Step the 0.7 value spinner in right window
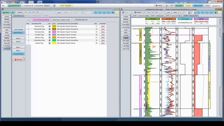The image size is (224, 126). tap(189, 13)
